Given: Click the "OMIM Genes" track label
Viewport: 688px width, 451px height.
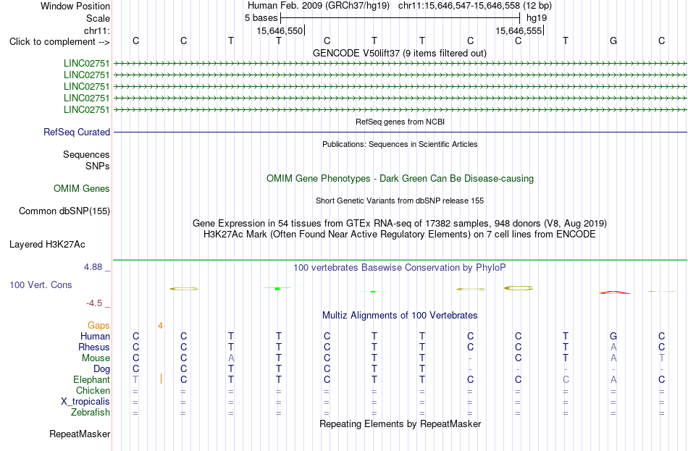Looking at the screenshot, I should (x=82, y=189).
